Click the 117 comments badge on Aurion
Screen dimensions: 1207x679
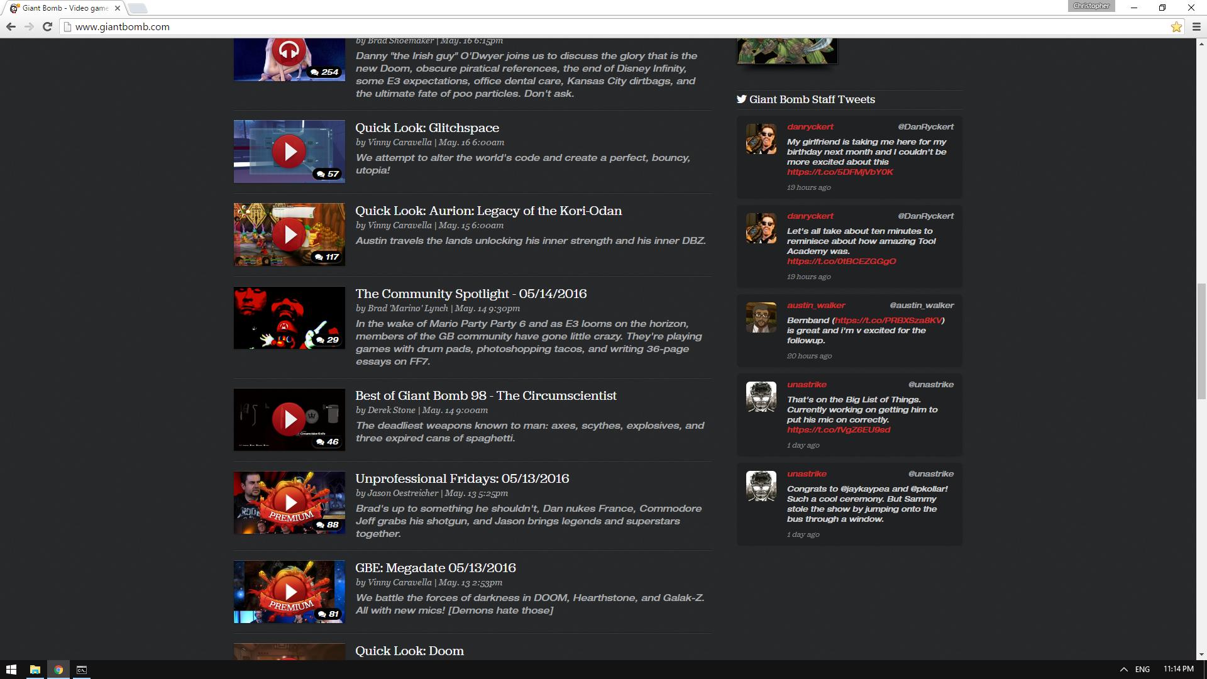327,257
